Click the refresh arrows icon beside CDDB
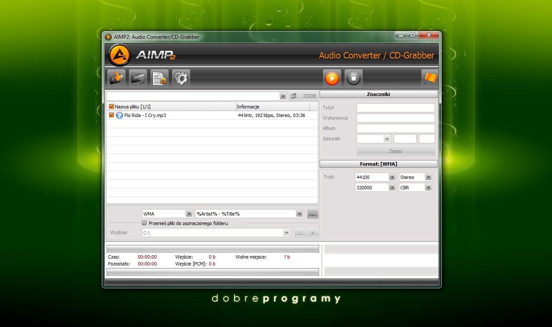552x327 pixels. pyautogui.click(x=293, y=96)
